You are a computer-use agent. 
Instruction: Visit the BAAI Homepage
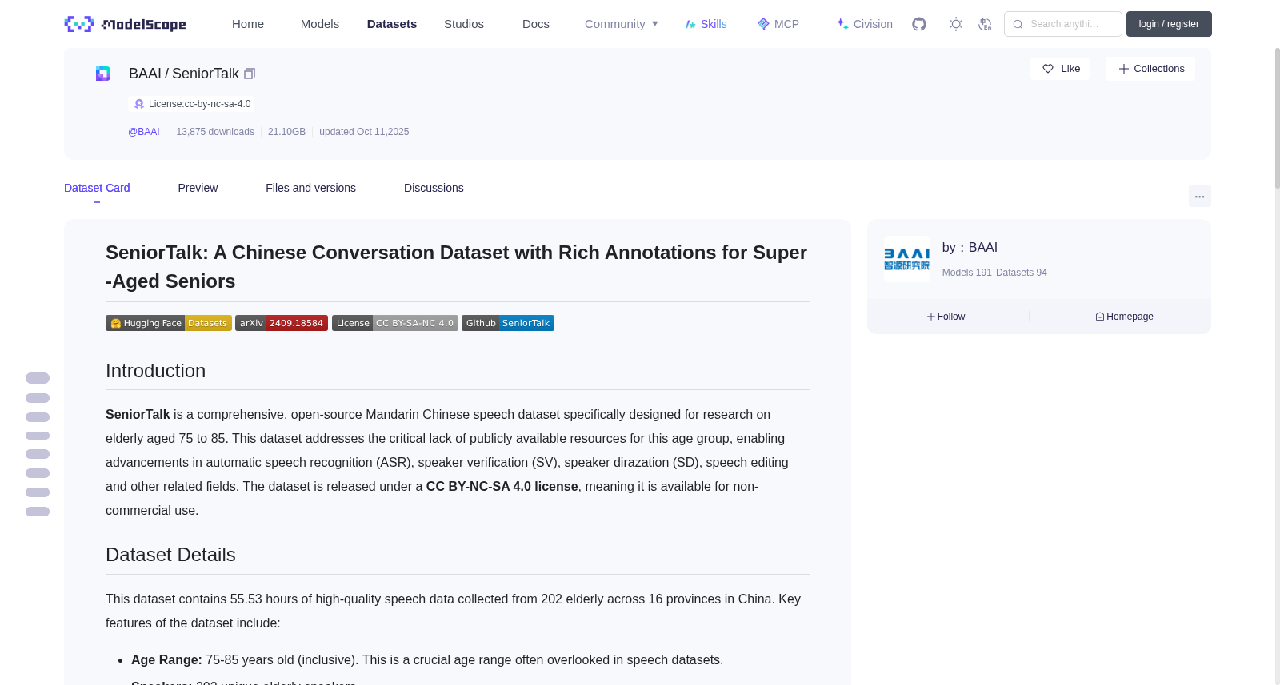[1124, 317]
